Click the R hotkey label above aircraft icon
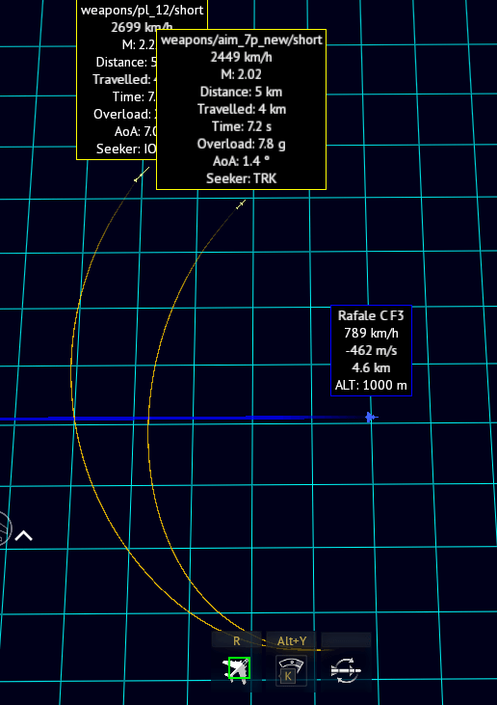Image resolution: width=497 pixels, height=705 pixels. click(x=237, y=640)
